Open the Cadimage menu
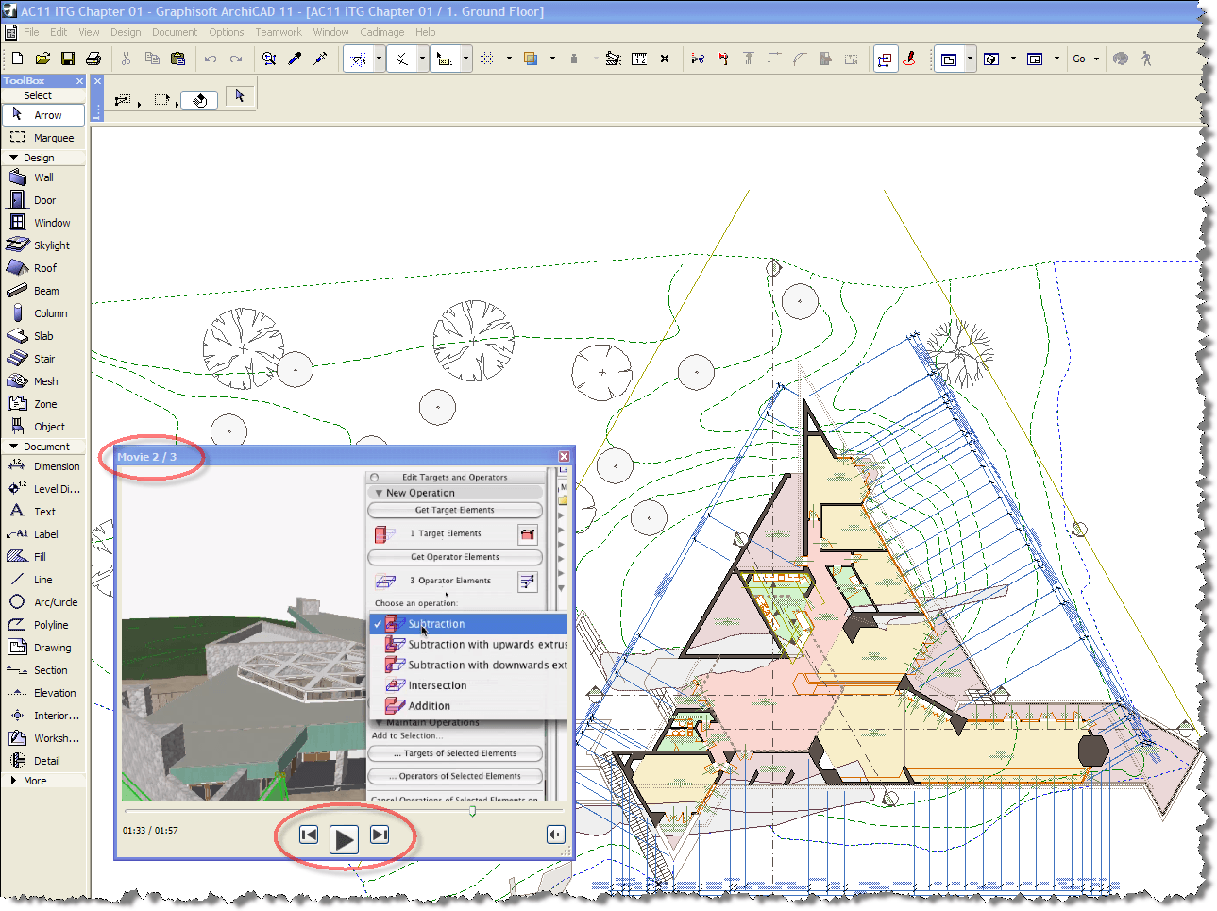1217x911 pixels. point(382,32)
